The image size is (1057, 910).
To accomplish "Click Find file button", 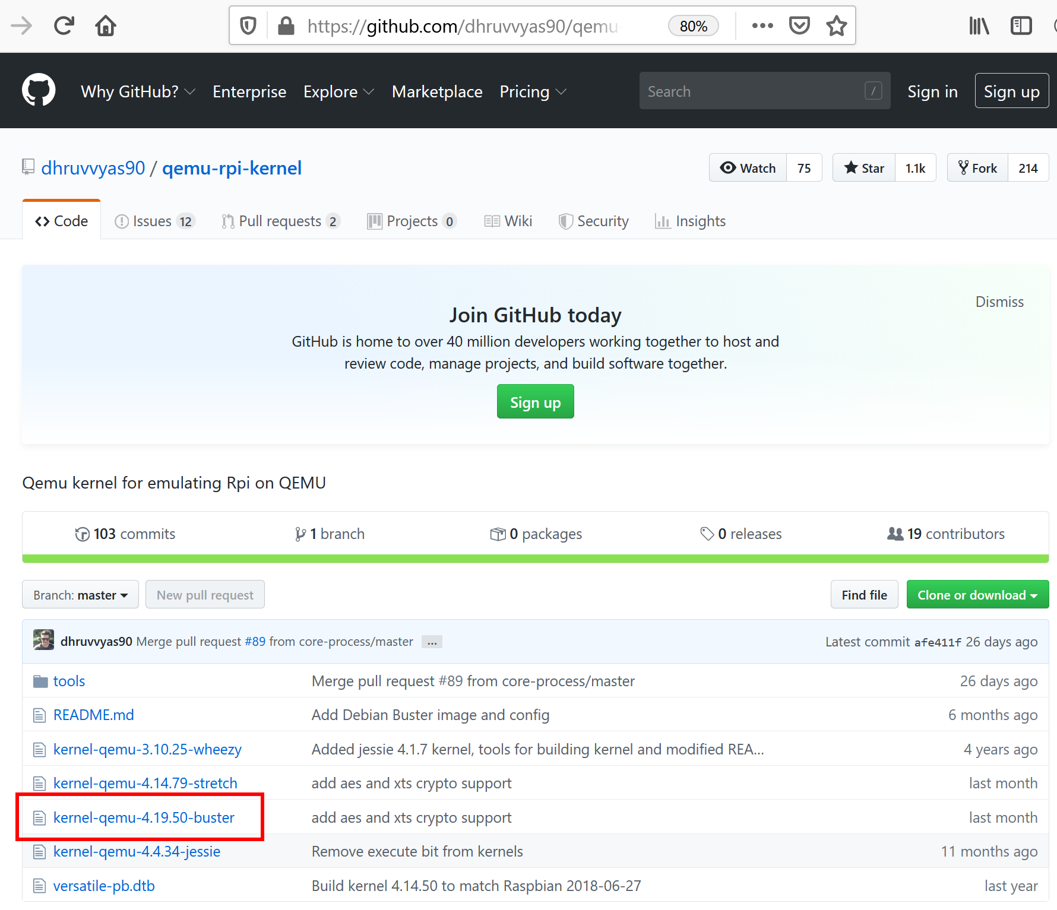I will [x=864, y=595].
